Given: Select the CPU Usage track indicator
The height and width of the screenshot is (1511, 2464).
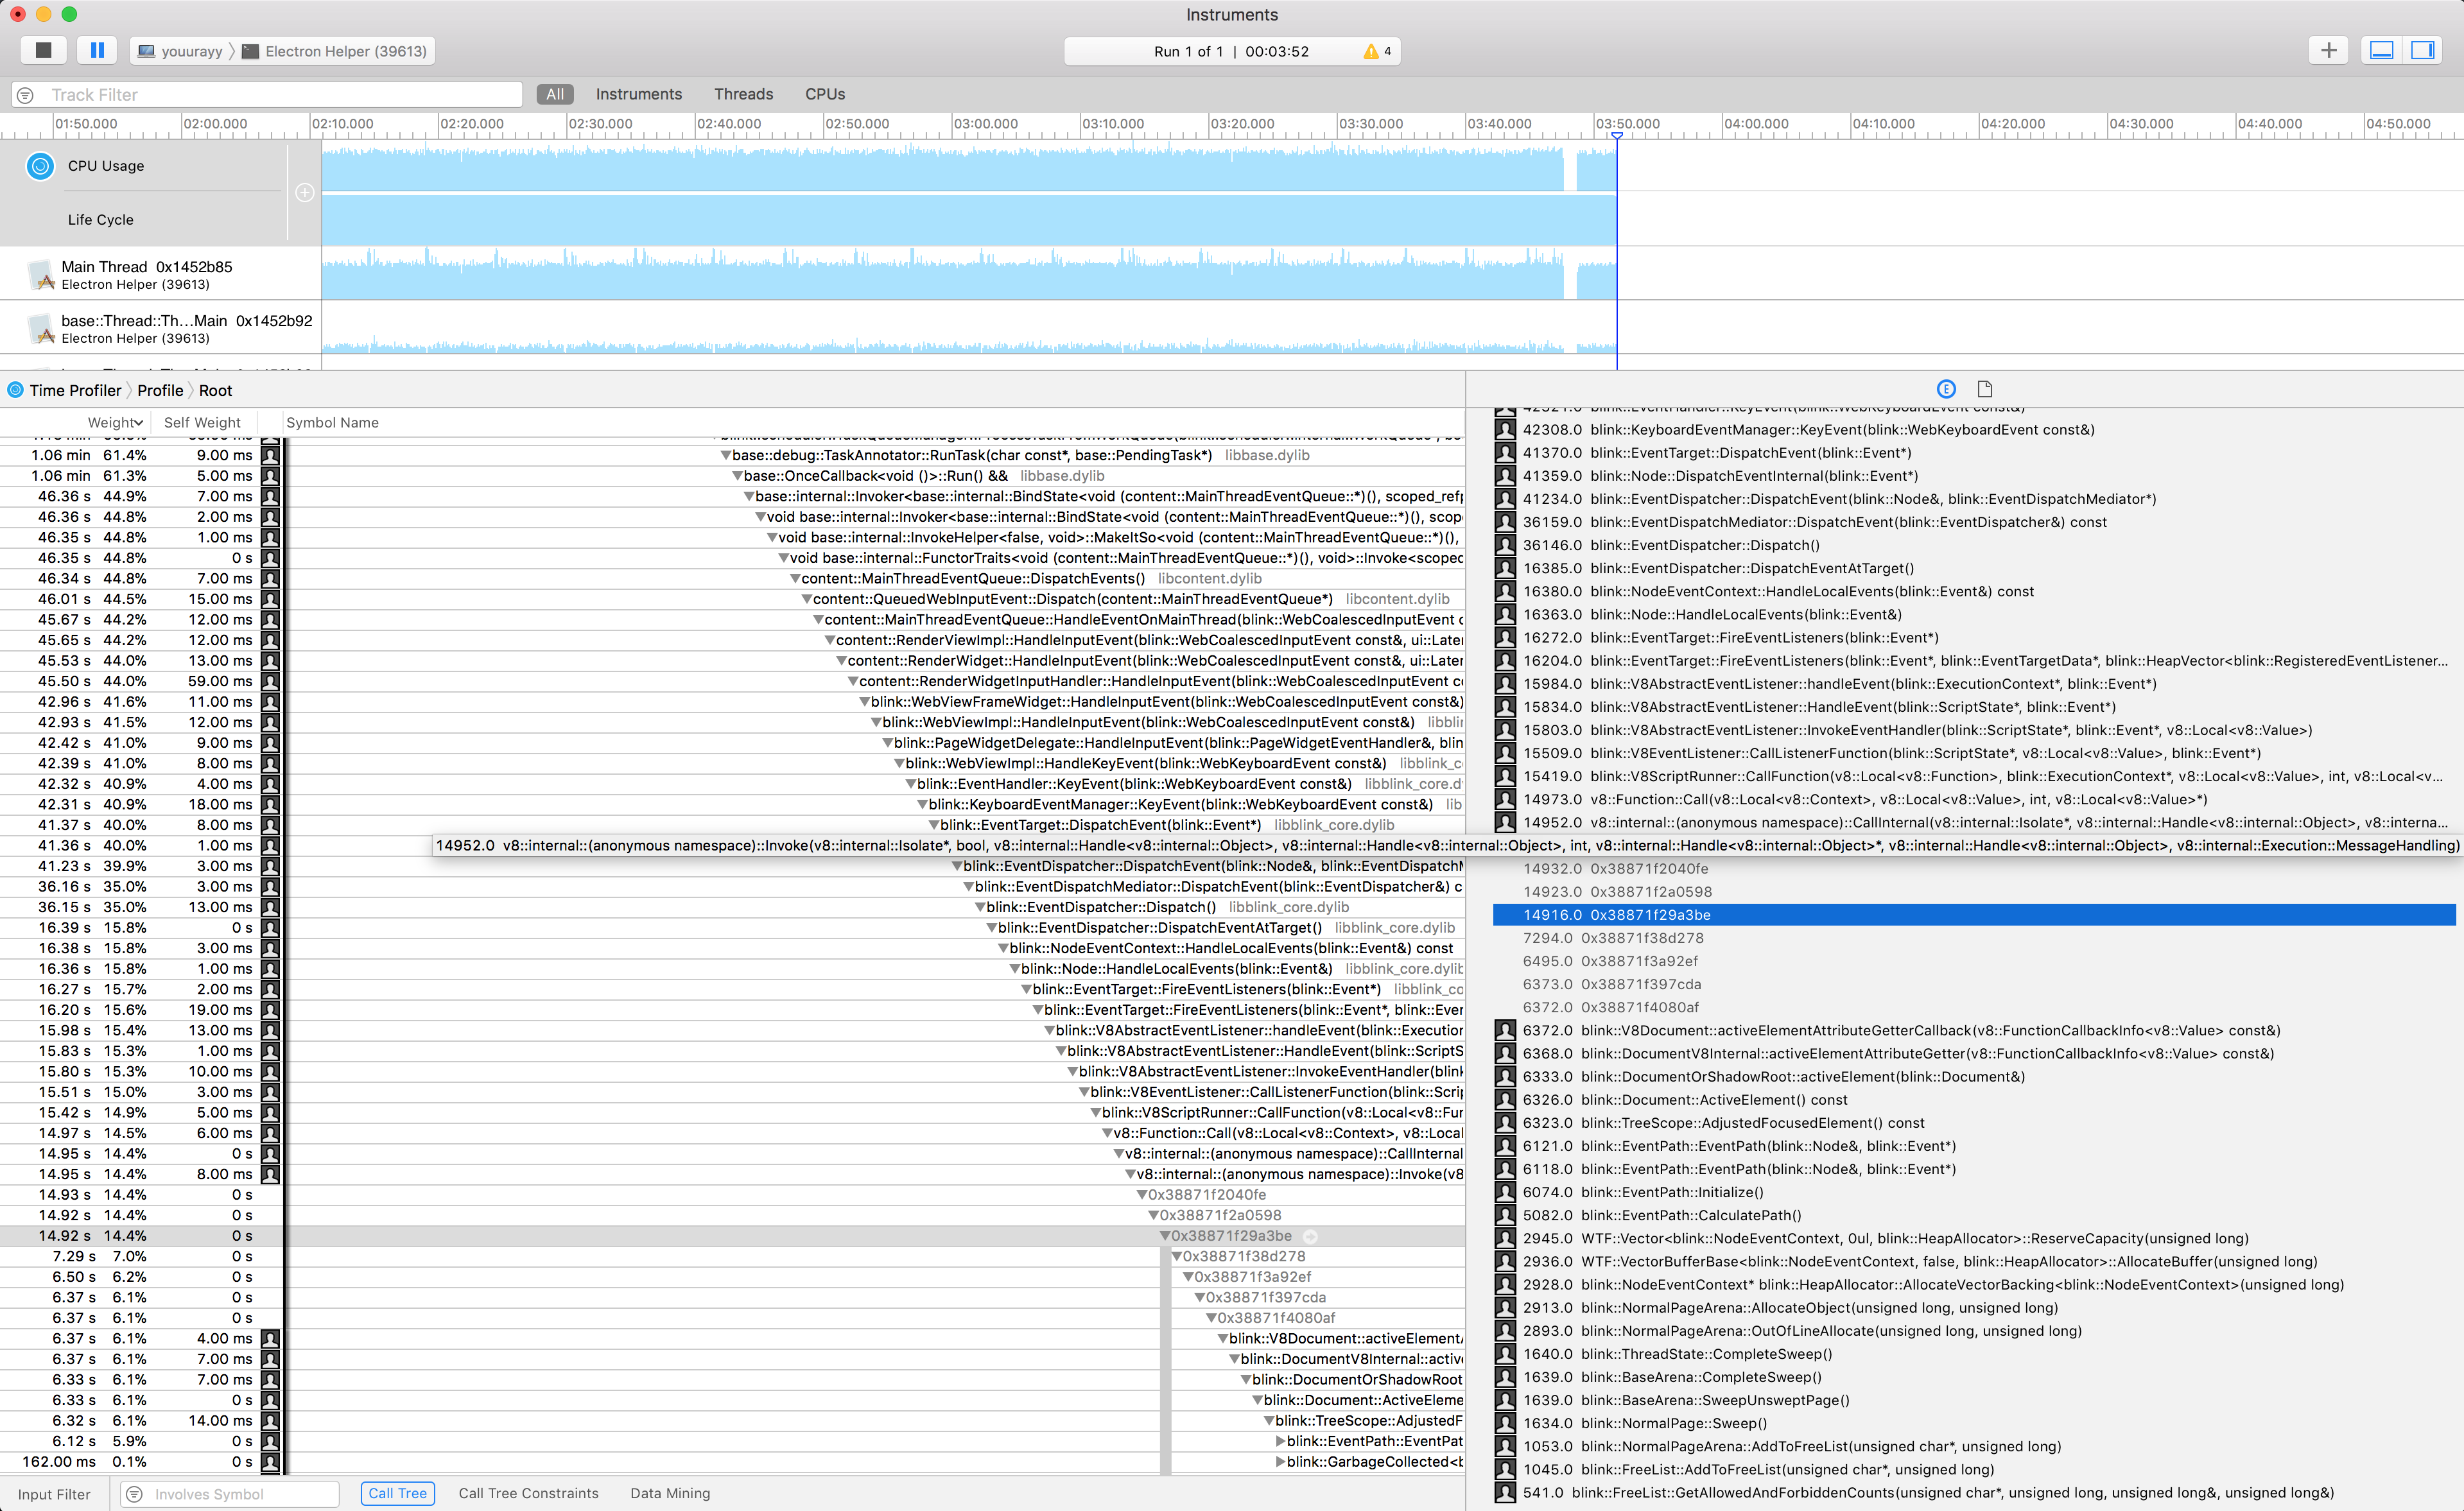Looking at the screenshot, I should [x=40, y=166].
